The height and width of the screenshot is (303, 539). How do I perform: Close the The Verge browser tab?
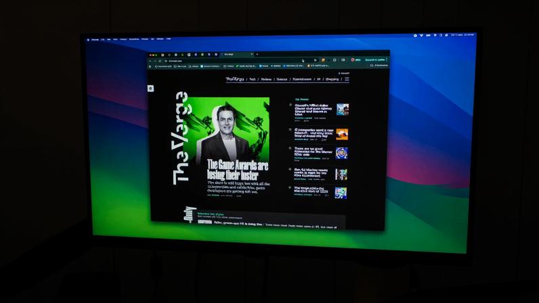(252, 54)
